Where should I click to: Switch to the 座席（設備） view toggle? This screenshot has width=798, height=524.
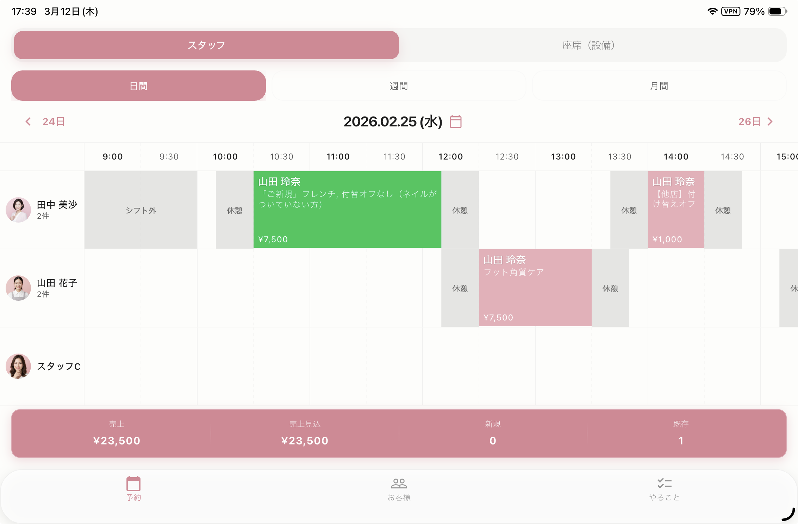[x=588, y=45]
